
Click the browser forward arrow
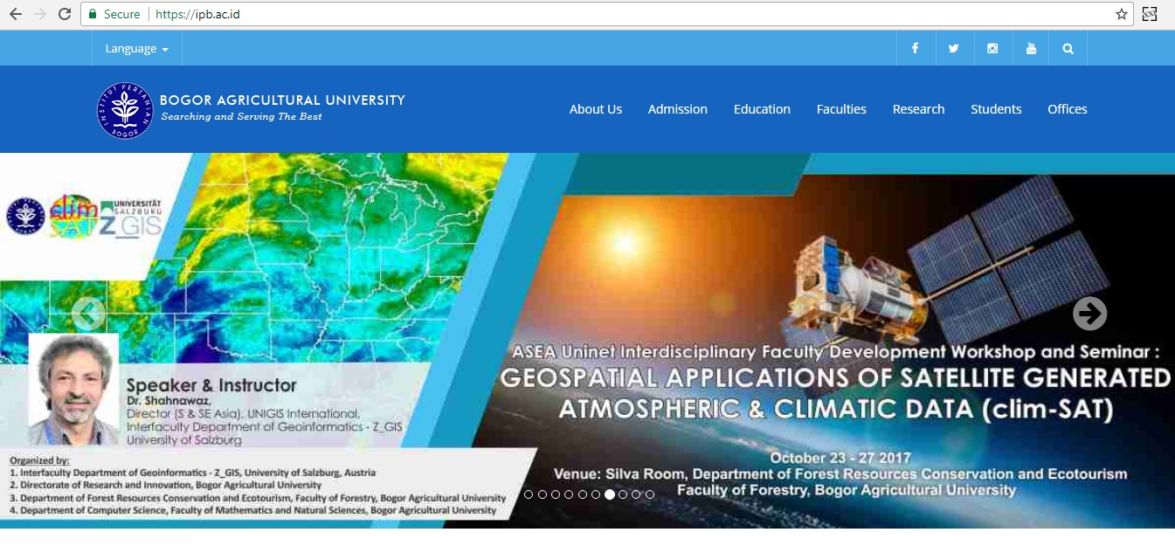pyautogui.click(x=39, y=14)
